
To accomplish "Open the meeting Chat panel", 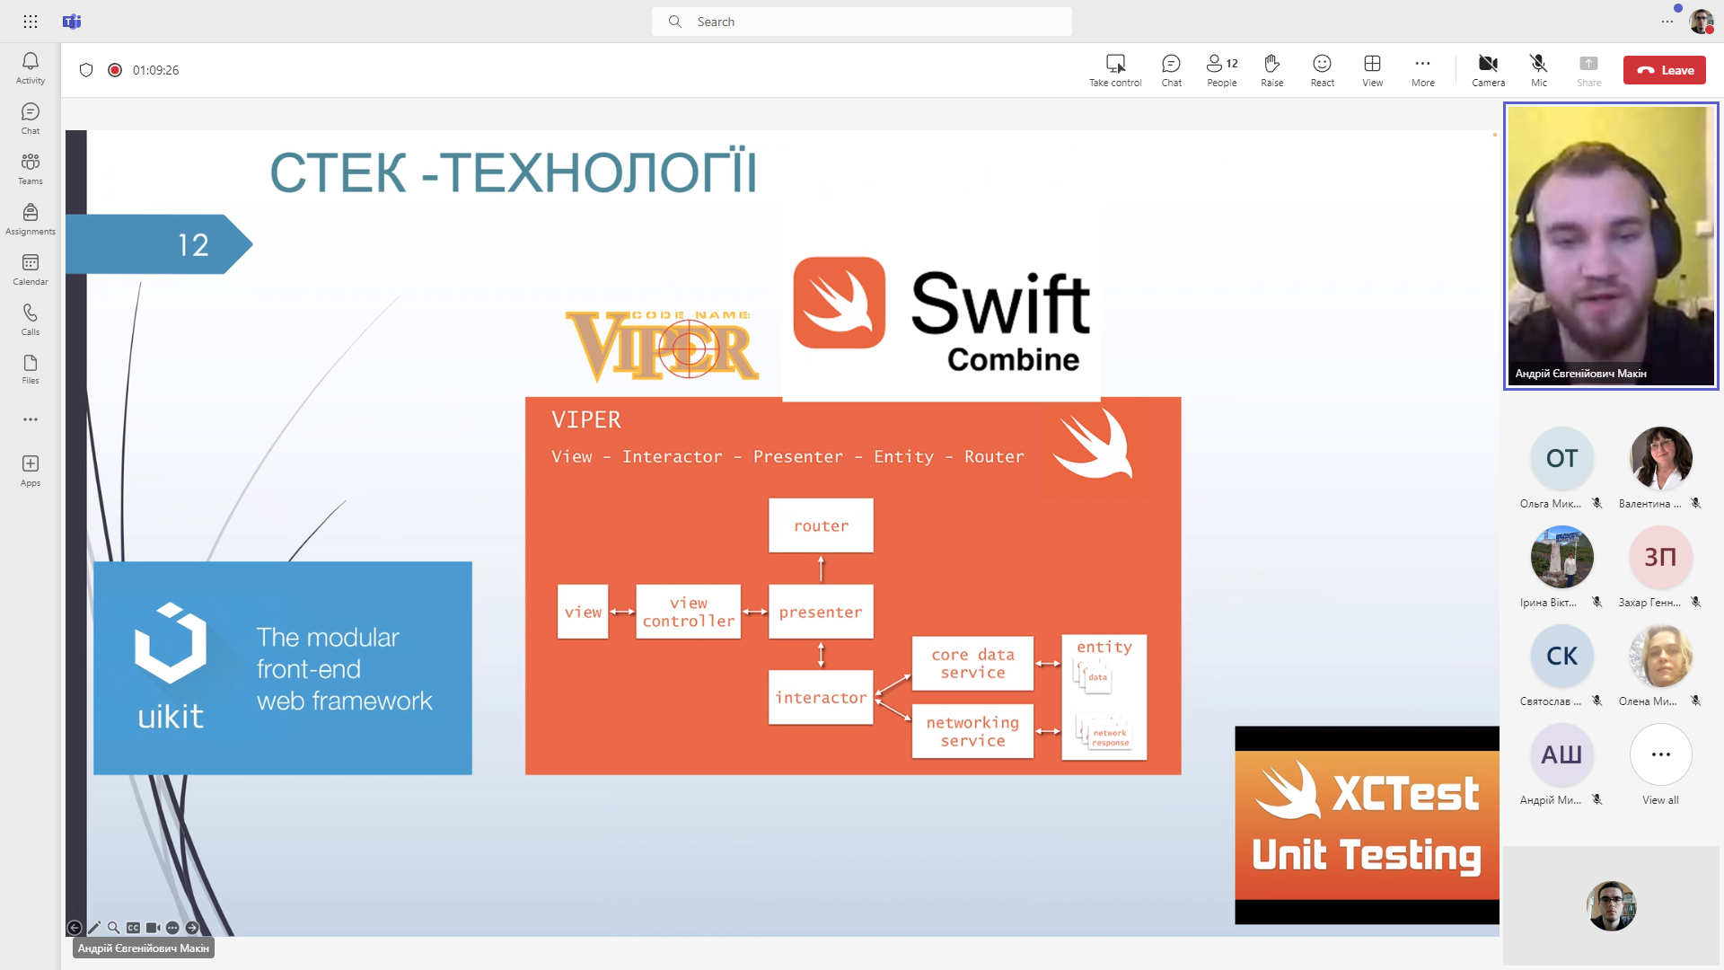I will (x=1171, y=69).
